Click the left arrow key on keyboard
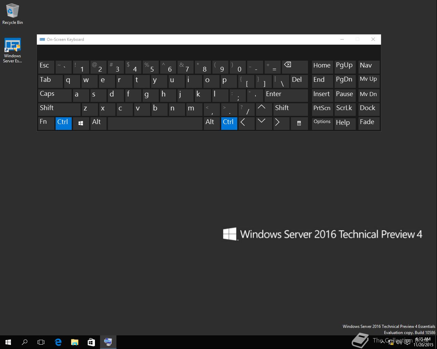437x349 pixels. 246,123
